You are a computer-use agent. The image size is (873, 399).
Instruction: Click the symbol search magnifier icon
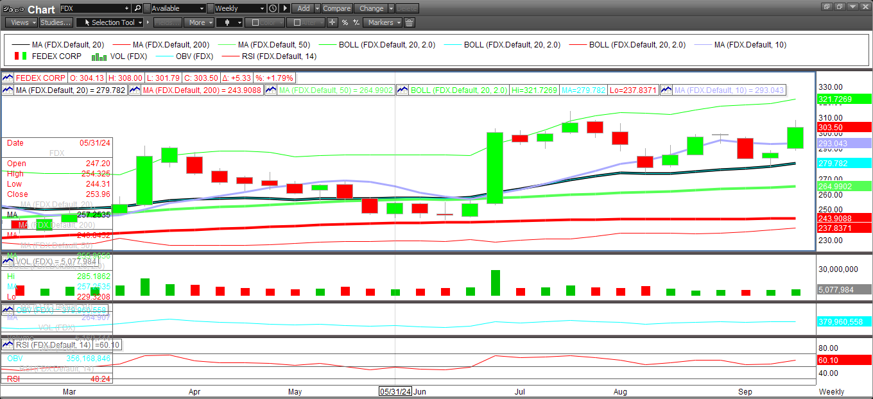click(137, 8)
